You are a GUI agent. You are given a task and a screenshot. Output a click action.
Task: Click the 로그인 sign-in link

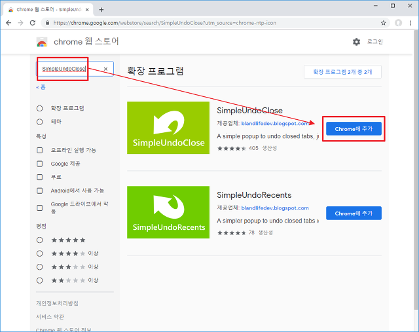[x=375, y=42]
